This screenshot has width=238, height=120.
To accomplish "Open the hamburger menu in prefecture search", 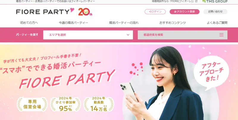I will tap(221, 35).
